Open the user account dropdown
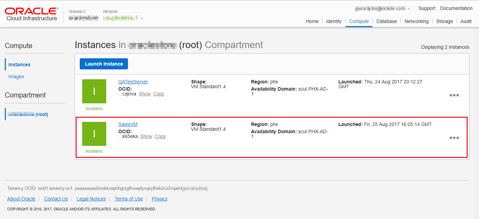Screen dimensions: 479x219 click(x=409, y=9)
